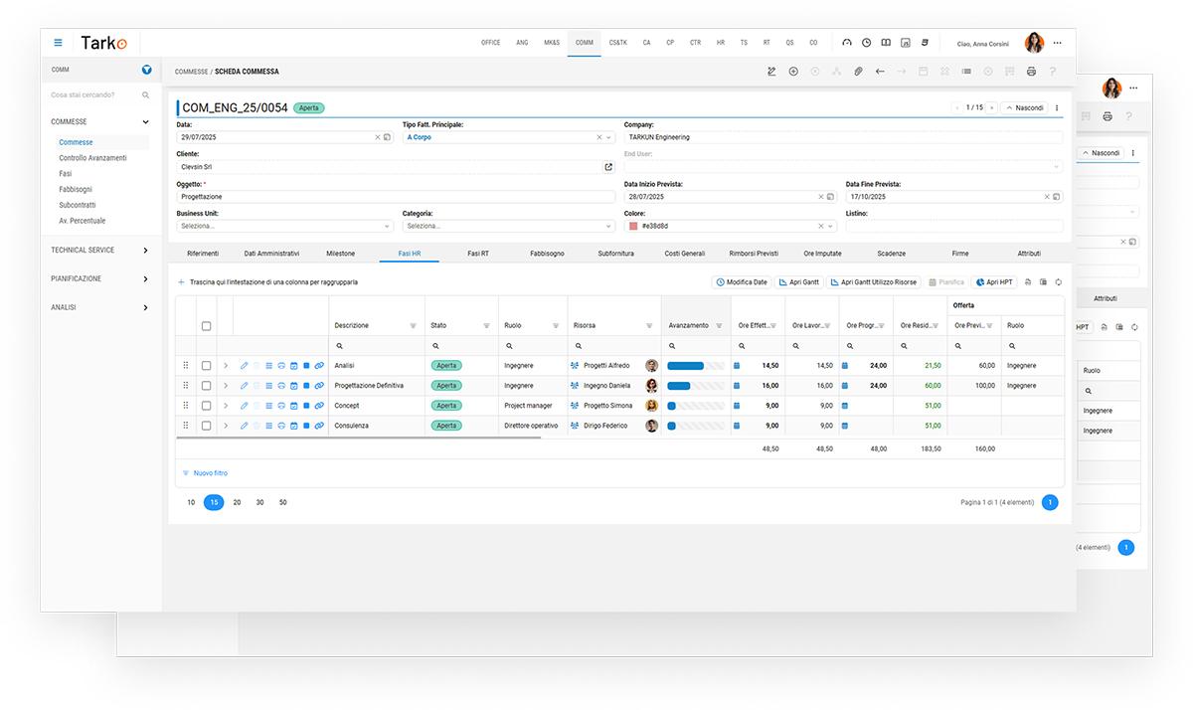Click the chain link icon for Concept row

(319, 406)
